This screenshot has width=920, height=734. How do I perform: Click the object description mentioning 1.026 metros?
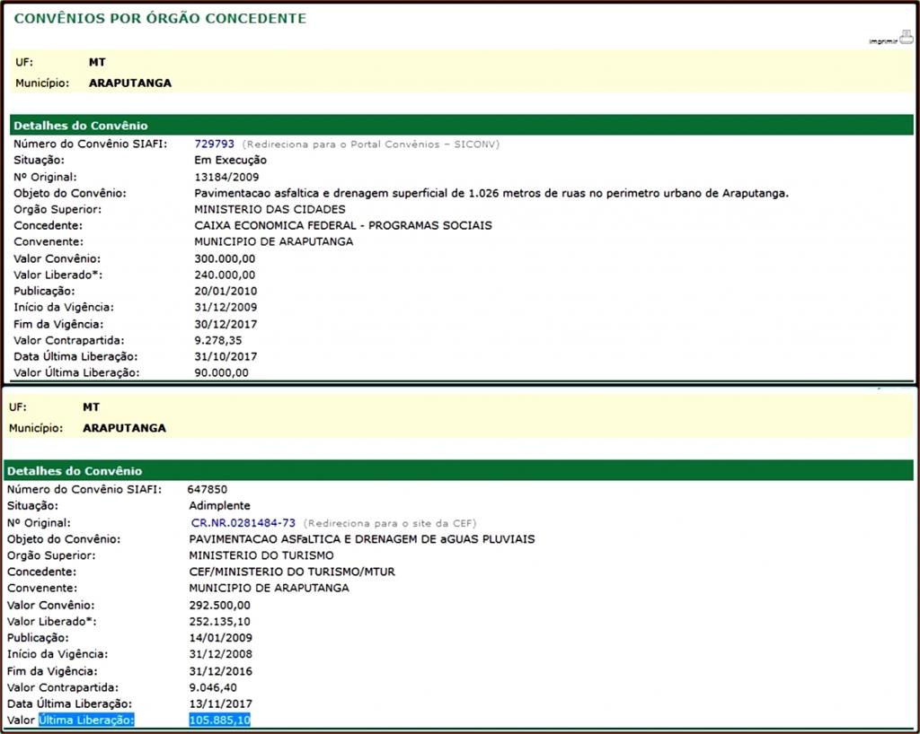click(491, 193)
